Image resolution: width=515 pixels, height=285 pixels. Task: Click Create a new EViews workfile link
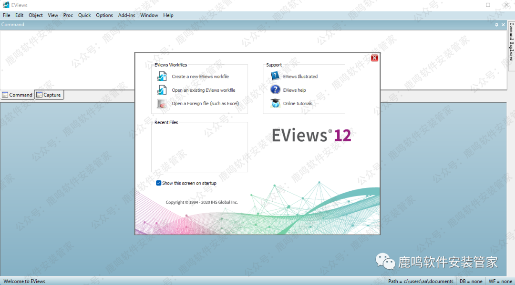tap(200, 76)
